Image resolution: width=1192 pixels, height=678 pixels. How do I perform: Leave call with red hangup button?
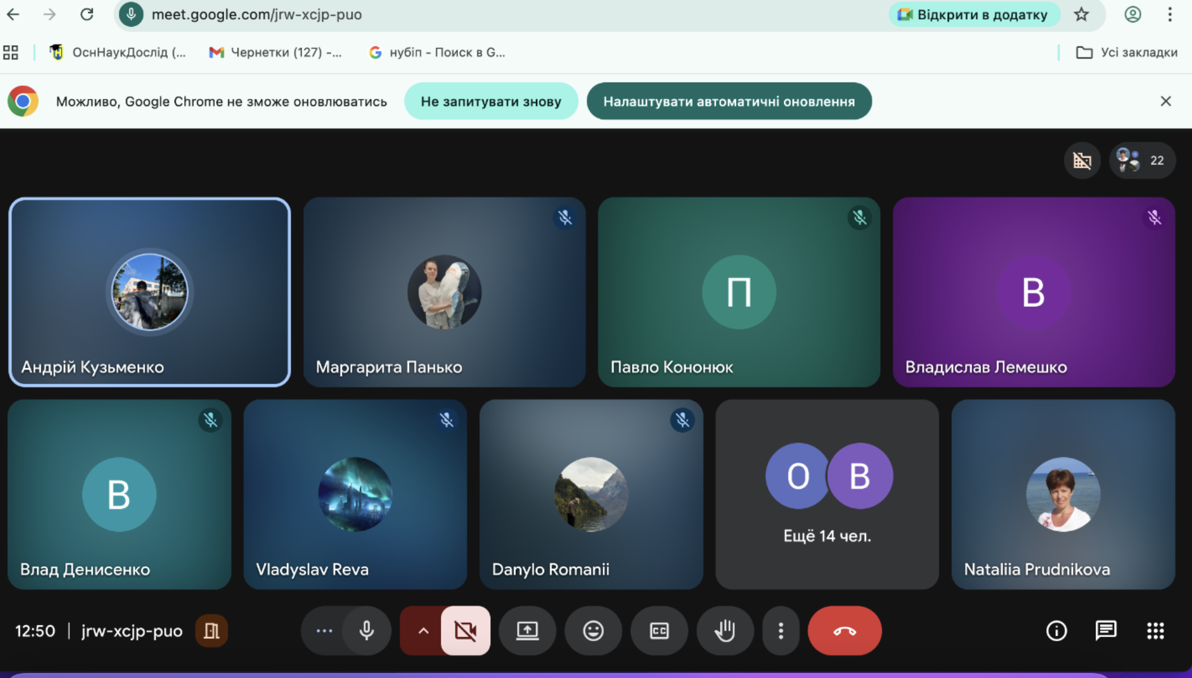[845, 631]
